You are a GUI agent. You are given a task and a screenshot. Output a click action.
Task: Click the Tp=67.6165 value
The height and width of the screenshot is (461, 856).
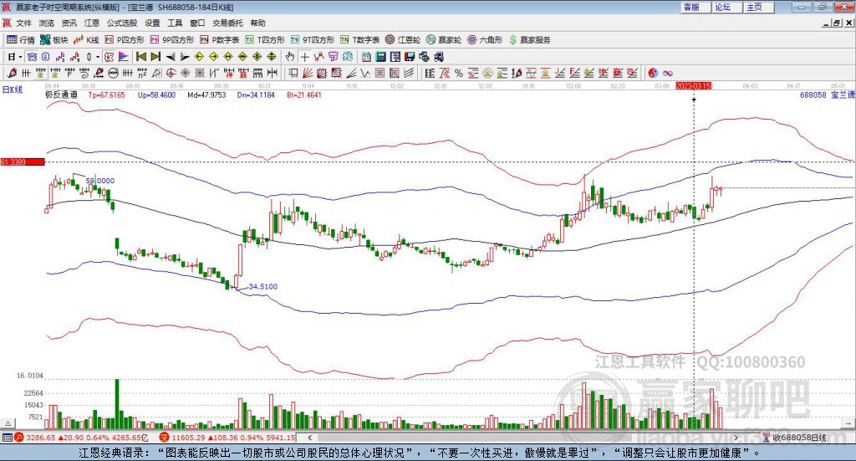106,95
